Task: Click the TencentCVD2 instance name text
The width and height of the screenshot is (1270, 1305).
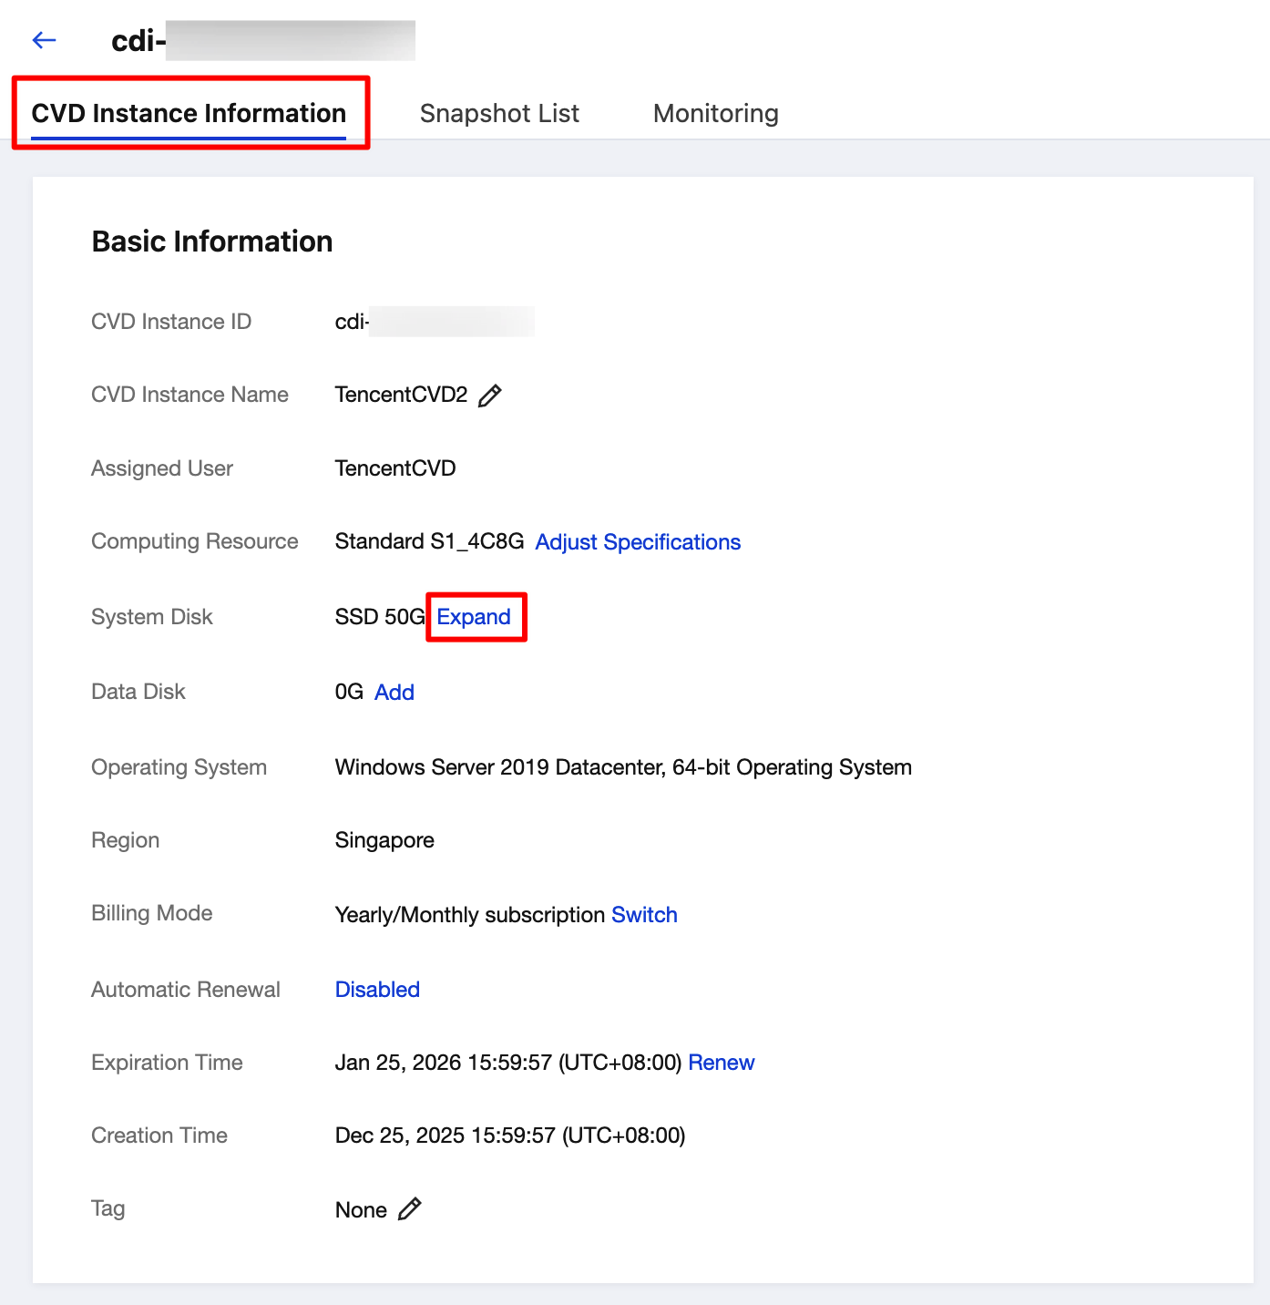Action: click(x=401, y=395)
